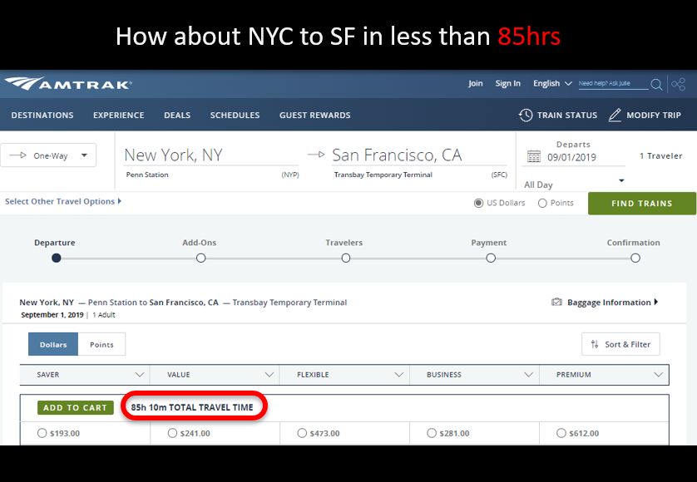Open the Deals menu
697x482 pixels.
click(177, 115)
